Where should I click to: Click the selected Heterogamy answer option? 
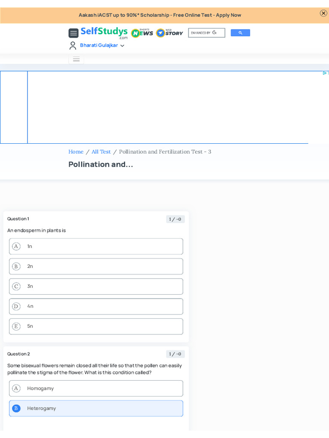point(96,408)
